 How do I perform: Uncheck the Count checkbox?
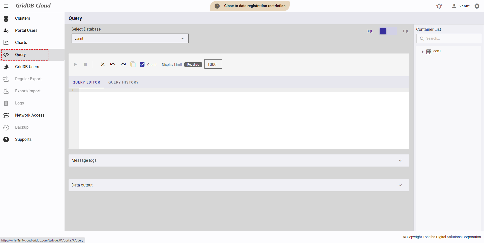pyautogui.click(x=142, y=64)
